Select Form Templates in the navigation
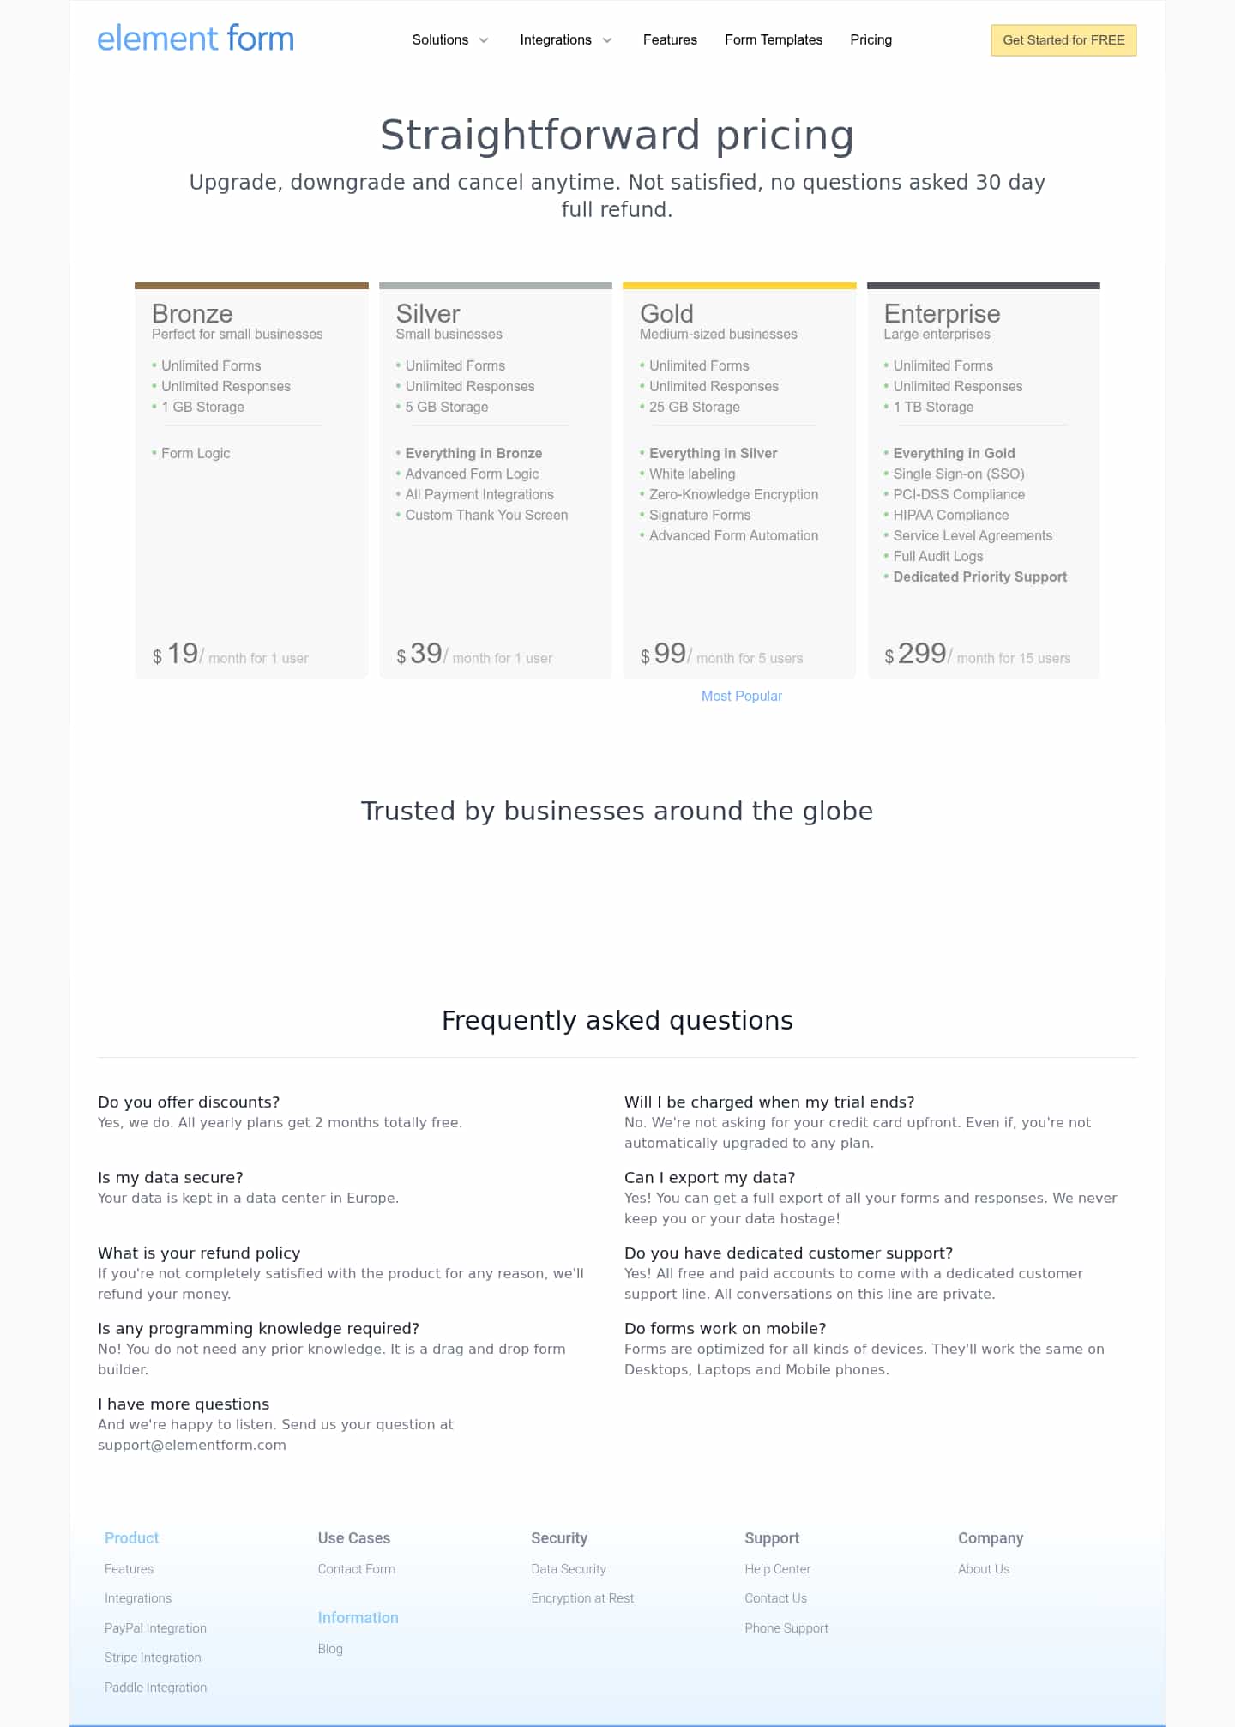The height and width of the screenshot is (1727, 1235). coord(773,39)
